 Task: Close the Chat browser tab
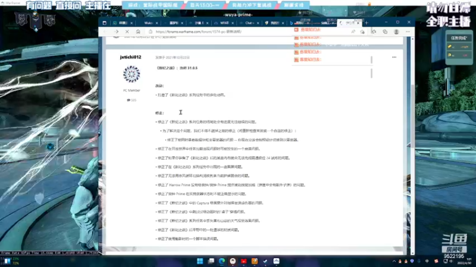[x=258, y=23]
